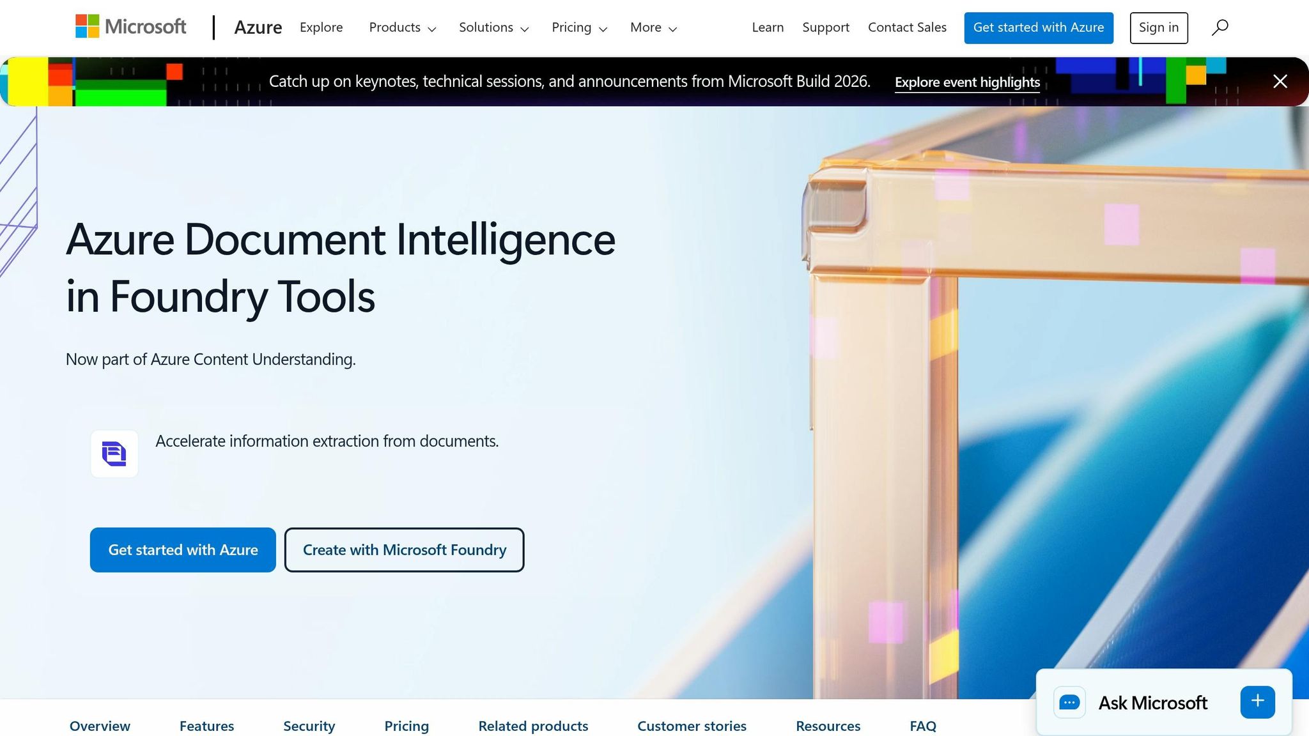Expand the Ask Microsoft plus button
Viewport: 1309px width, 736px height.
1257,701
